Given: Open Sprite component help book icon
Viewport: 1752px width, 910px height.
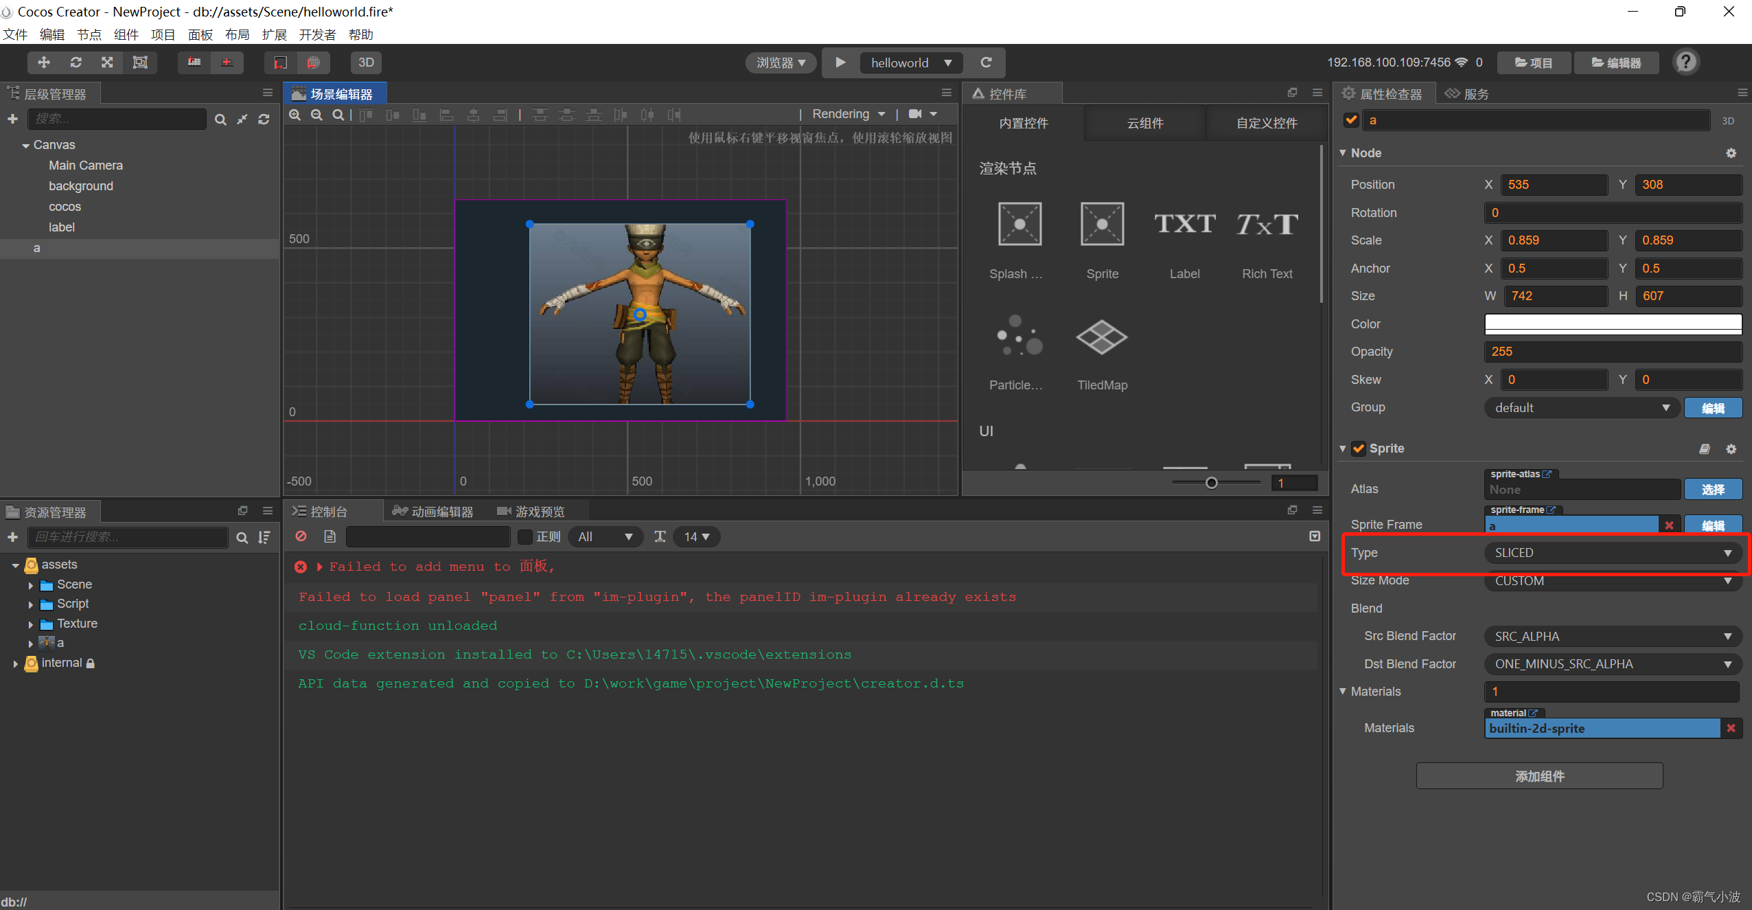Looking at the screenshot, I should click(x=1705, y=448).
